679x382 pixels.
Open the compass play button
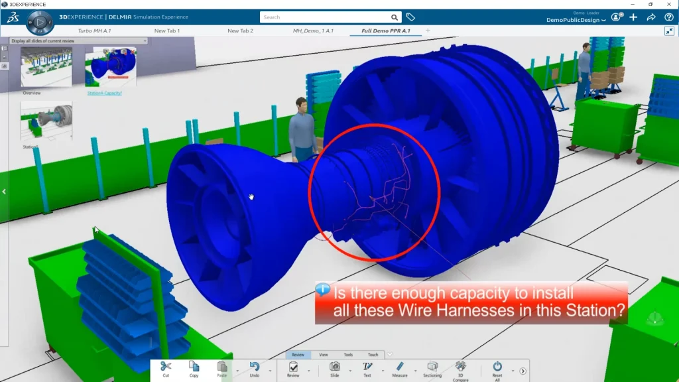39,22
